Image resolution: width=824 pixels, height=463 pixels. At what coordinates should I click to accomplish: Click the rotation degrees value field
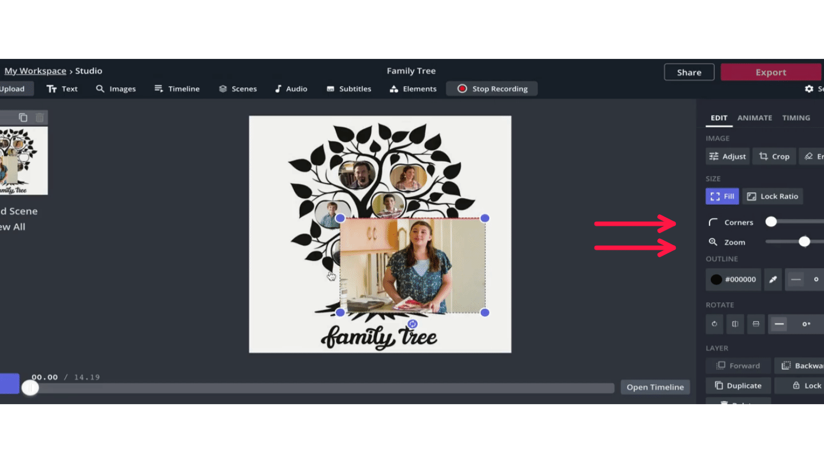(x=807, y=324)
